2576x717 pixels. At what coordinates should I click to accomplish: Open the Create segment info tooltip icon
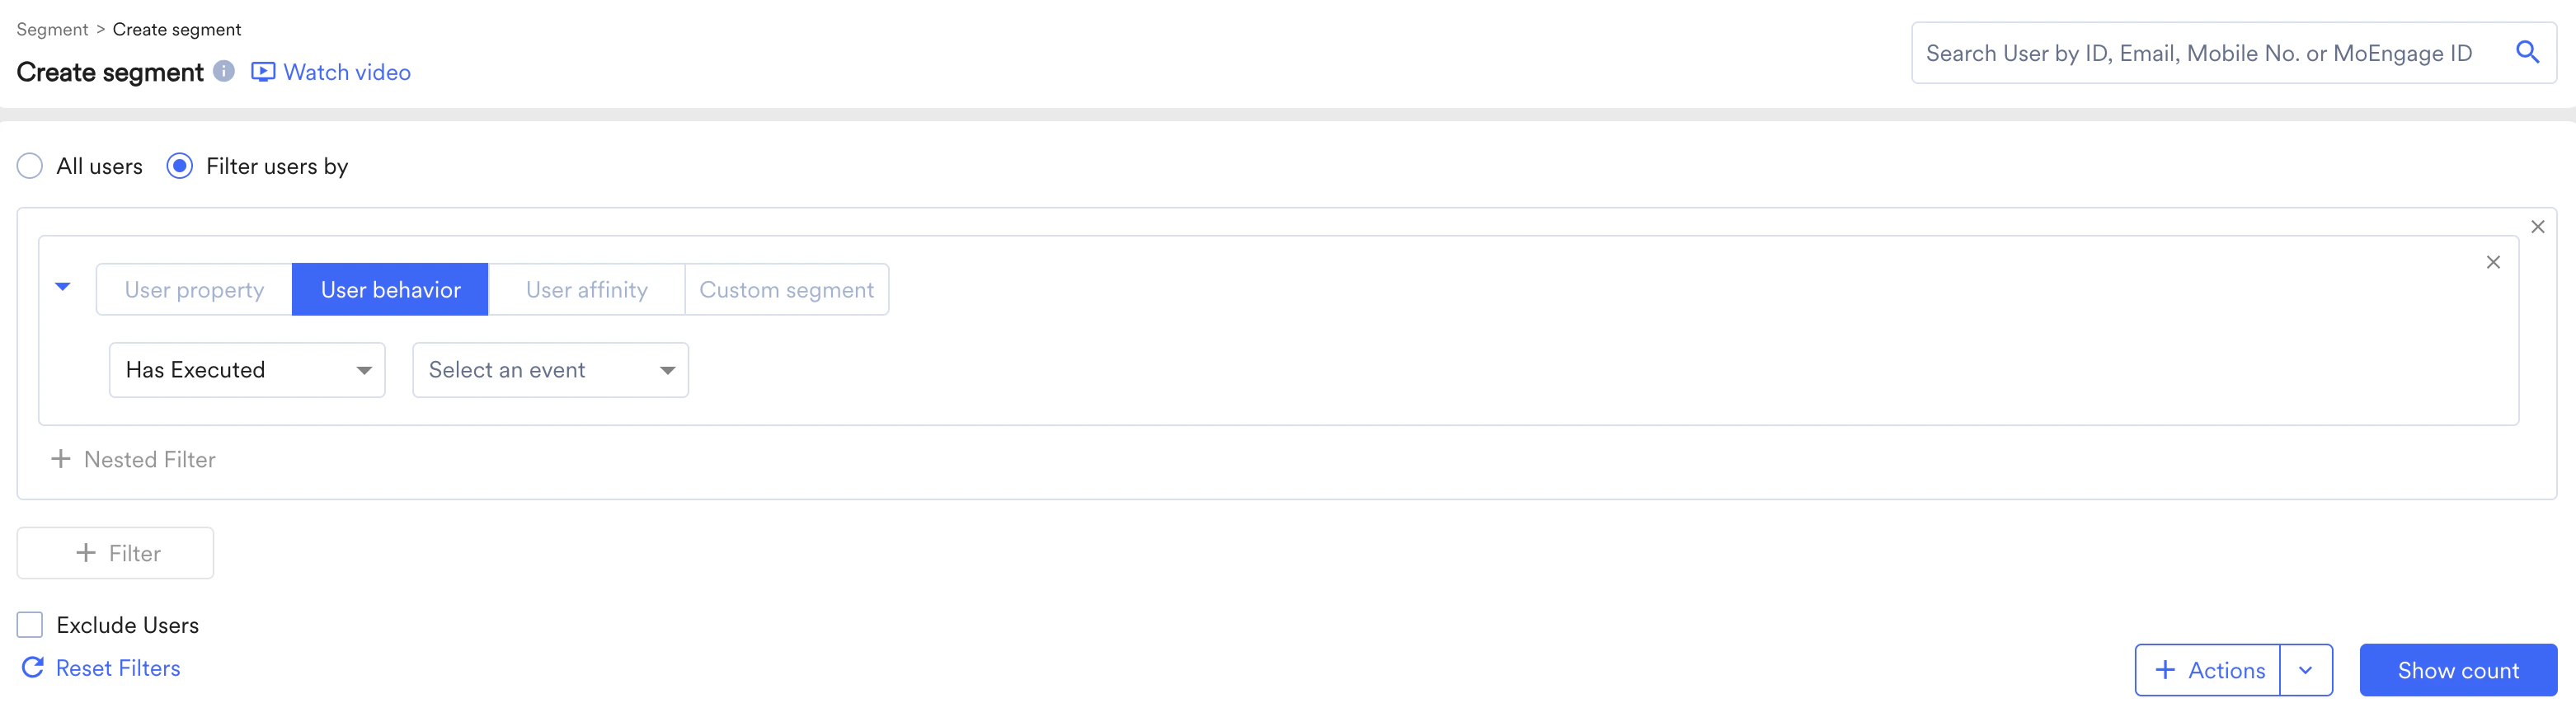(x=224, y=71)
